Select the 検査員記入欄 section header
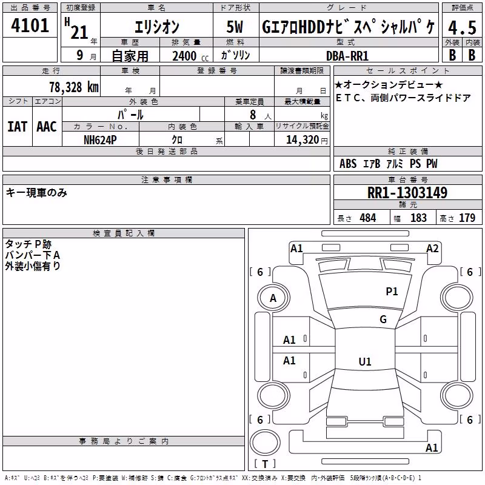485x485 pixels. pyautogui.click(x=124, y=233)
